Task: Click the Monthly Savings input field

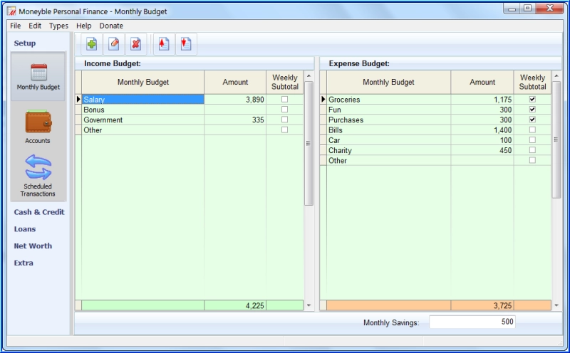Action: 472,322
